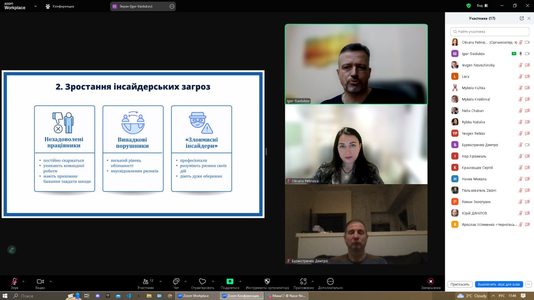
Task: Select participant Пользователь Zoom
Action: pos(490,190)
